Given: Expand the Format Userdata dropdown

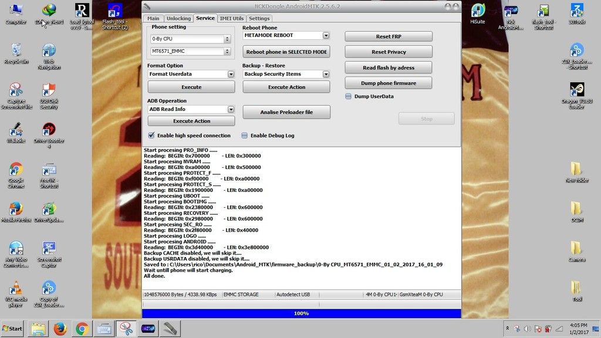Looking at the screenshot, I should (231, 74).
